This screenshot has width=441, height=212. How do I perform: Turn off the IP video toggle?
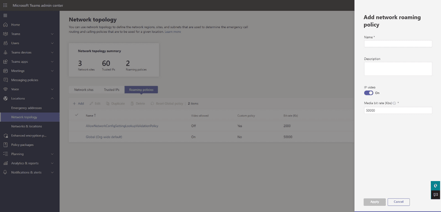(x=369, y=93)
